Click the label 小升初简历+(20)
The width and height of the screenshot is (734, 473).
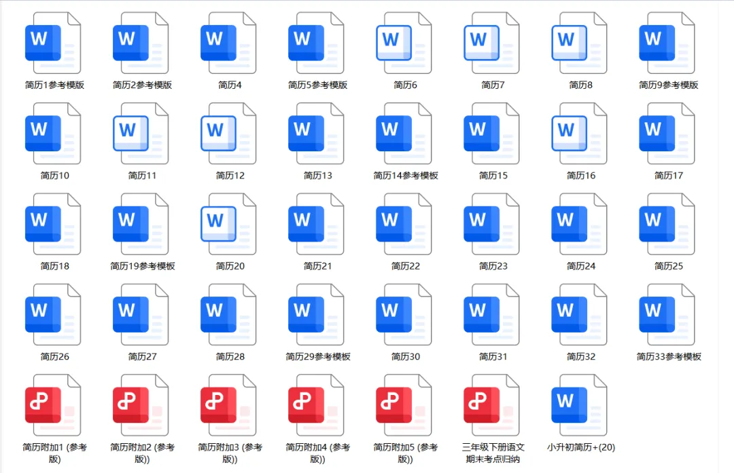pyautogui.click(x=581, y=447)
